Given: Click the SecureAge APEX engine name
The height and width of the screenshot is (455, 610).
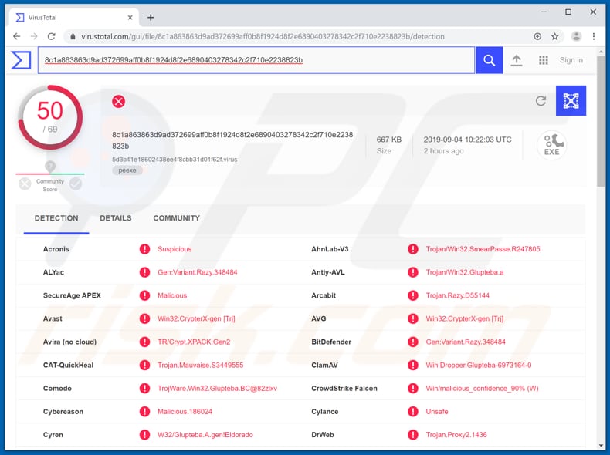Looking at the screenshot, I should pos(72,295).
